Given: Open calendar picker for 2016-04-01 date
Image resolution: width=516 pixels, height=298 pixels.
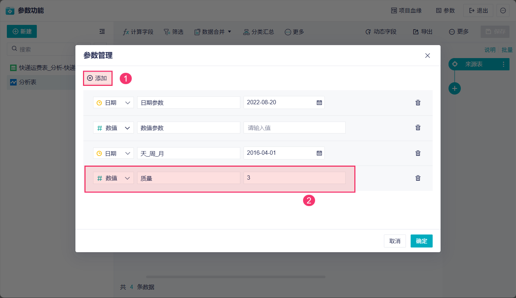Looking at the screenshot, I should tap(319, 153).
